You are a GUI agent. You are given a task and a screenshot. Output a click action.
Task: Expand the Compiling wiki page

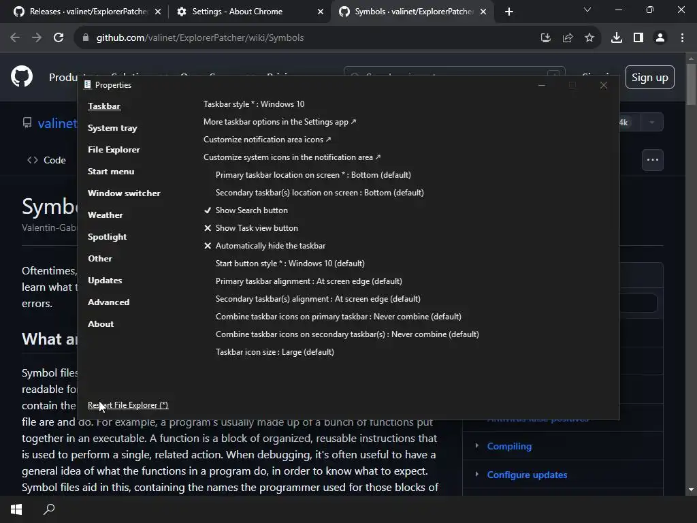coord(476,445)
